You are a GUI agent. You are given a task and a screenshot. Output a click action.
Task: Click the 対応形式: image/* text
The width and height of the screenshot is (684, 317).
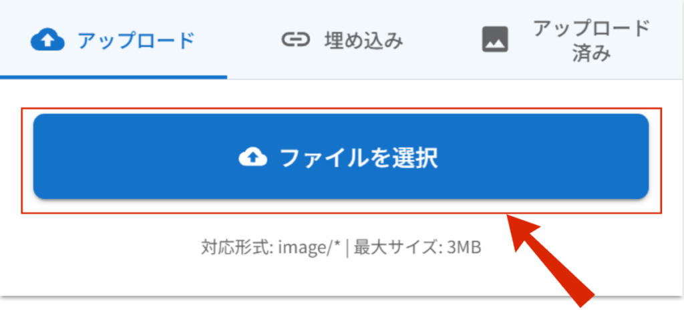coord(271,248)
